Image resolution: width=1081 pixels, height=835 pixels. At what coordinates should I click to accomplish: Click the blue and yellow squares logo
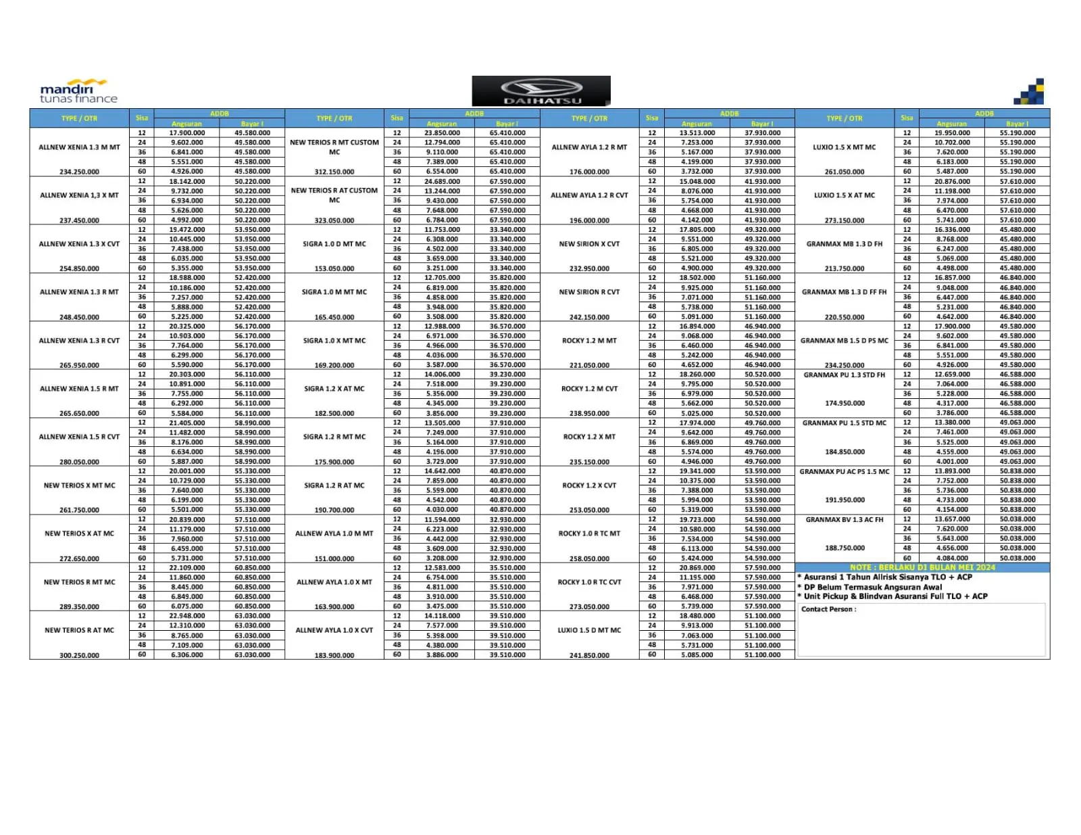(x=1031, y=93)
